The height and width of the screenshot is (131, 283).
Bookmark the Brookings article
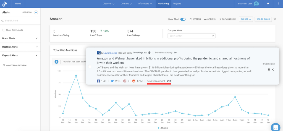pos(269,70)
